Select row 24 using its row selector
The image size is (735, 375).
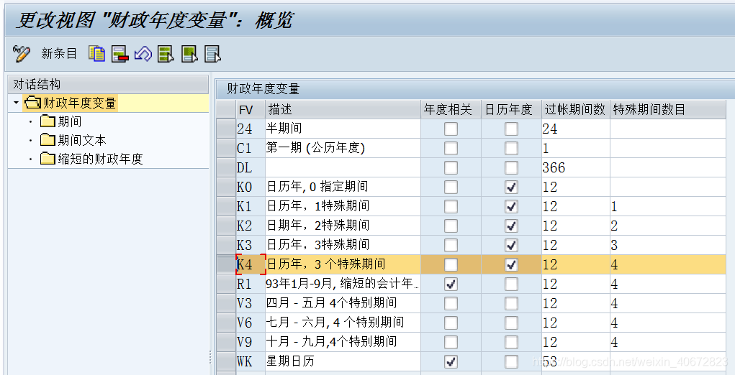(x=226, y=129)
